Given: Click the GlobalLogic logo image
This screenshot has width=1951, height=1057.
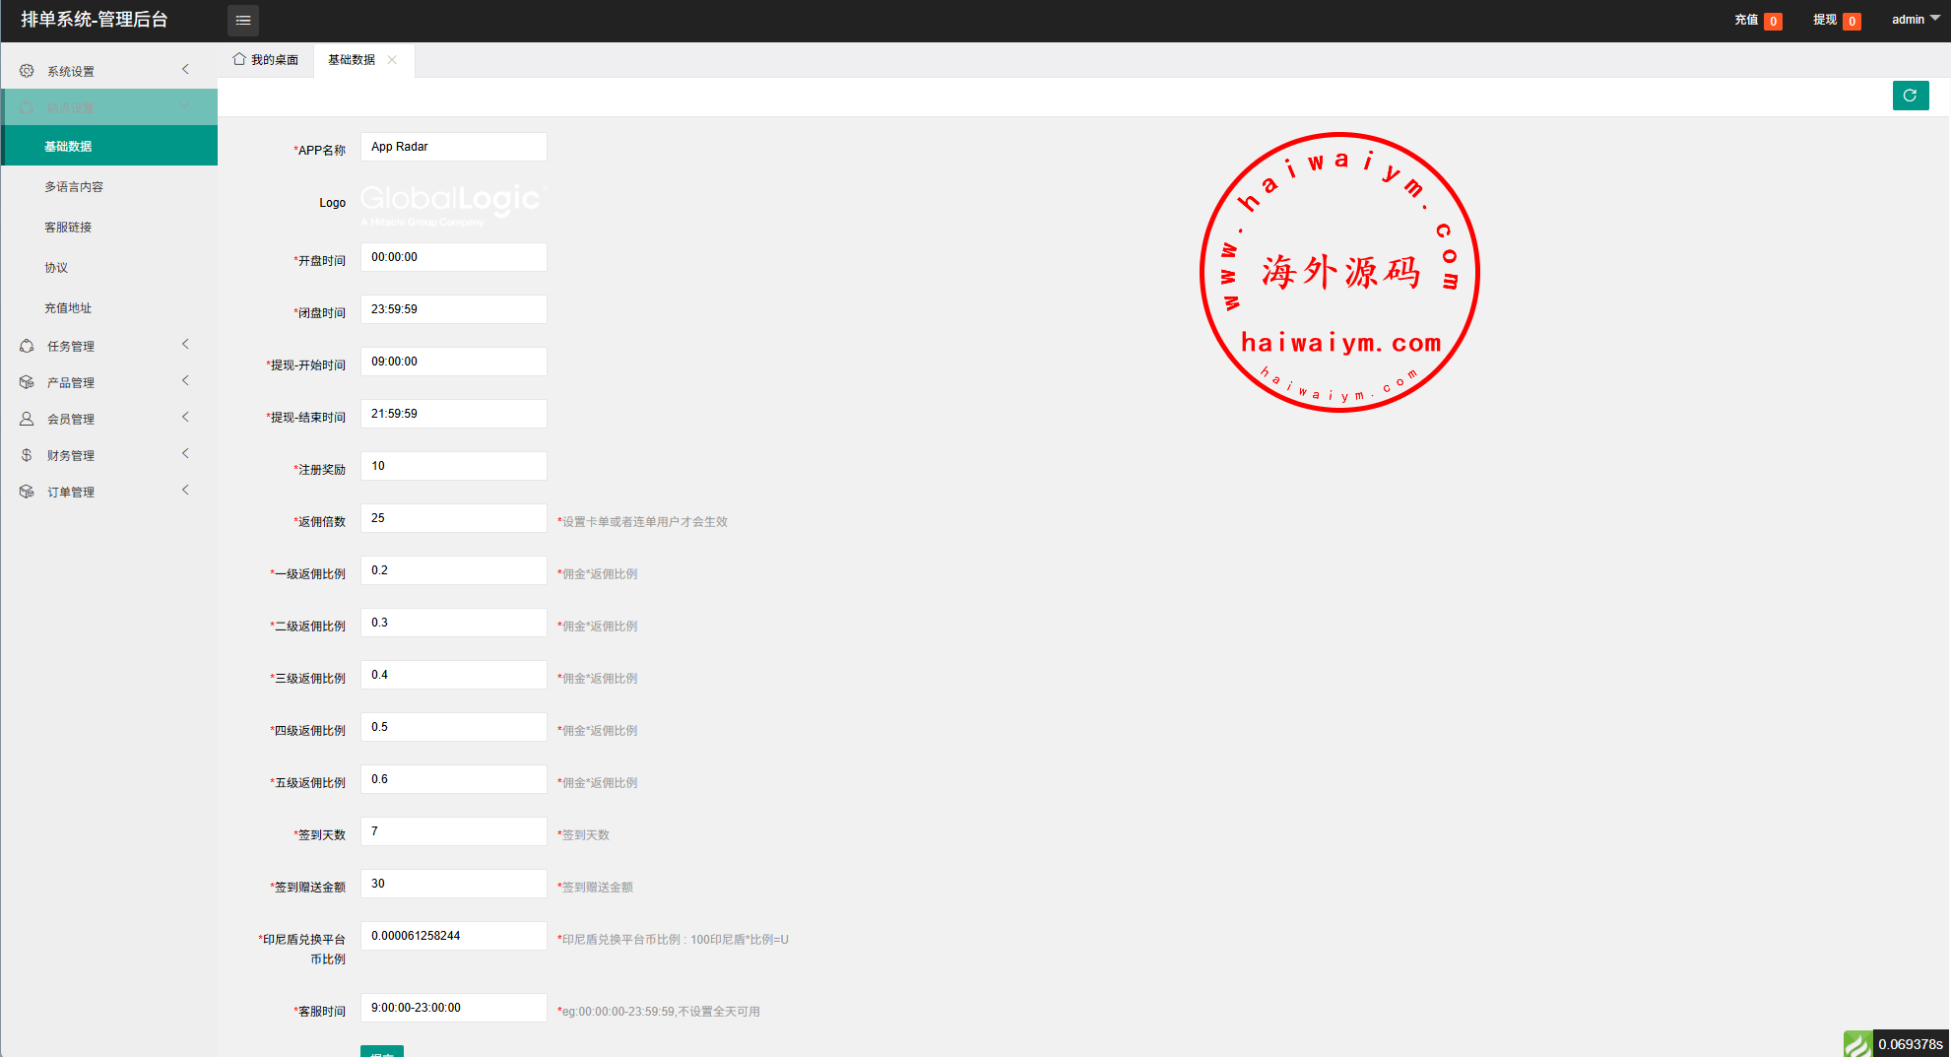Looking at the screenshot, I should click(453, 204).
